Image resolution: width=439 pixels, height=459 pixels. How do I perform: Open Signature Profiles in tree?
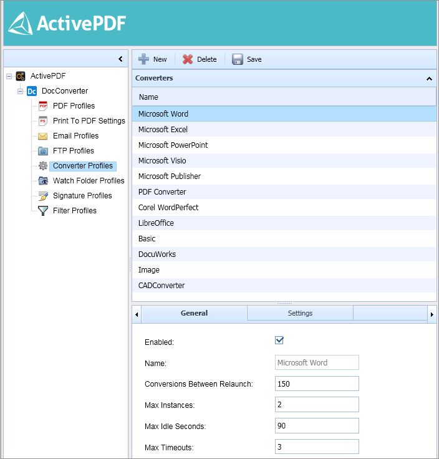[82, 196]
